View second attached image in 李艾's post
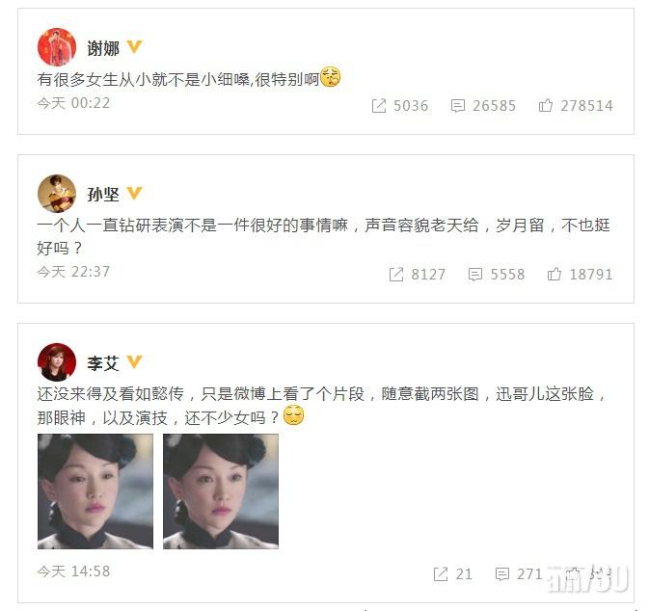649x611 pixels. click(x=221, y=491)
